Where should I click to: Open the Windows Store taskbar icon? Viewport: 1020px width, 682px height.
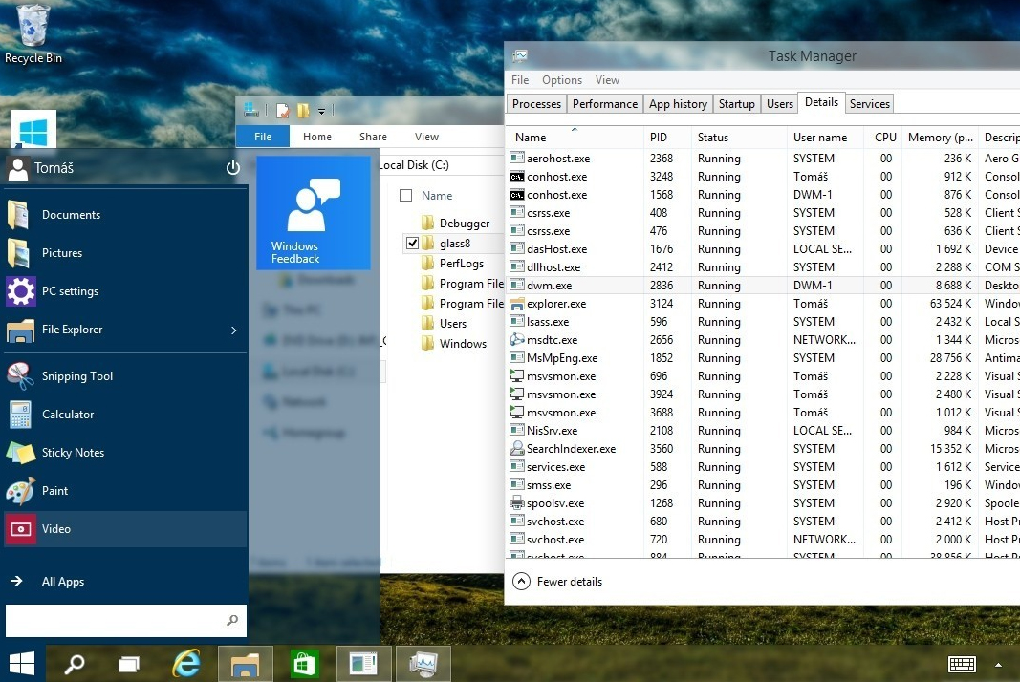pos(305,664)
